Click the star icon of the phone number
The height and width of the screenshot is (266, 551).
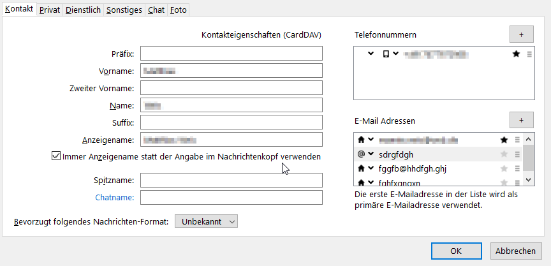[517, 54]
